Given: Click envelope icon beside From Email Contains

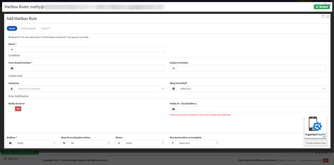Looking at the screenshot, I should (12, 68).
